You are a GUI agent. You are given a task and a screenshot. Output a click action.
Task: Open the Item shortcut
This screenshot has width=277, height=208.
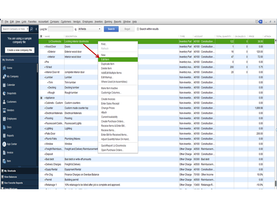point(7,161)
